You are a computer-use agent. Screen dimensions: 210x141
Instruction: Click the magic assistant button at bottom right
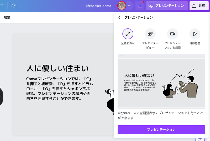click(200, 139)
